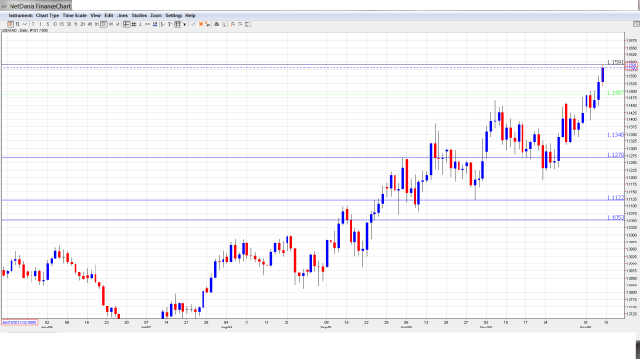
Task: Click the second line drawing tool icon
Action: 170,24
